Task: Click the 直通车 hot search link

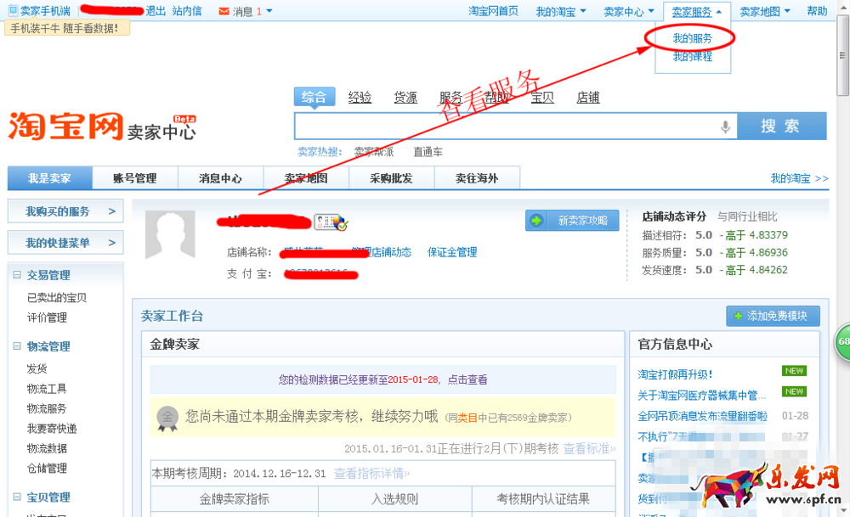Action: 428,152
